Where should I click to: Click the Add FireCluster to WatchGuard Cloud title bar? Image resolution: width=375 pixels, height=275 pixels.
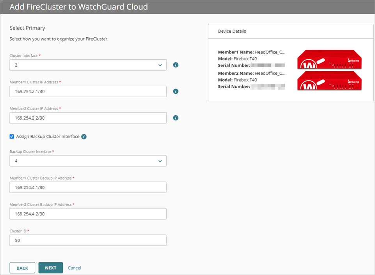coord(78,7)
